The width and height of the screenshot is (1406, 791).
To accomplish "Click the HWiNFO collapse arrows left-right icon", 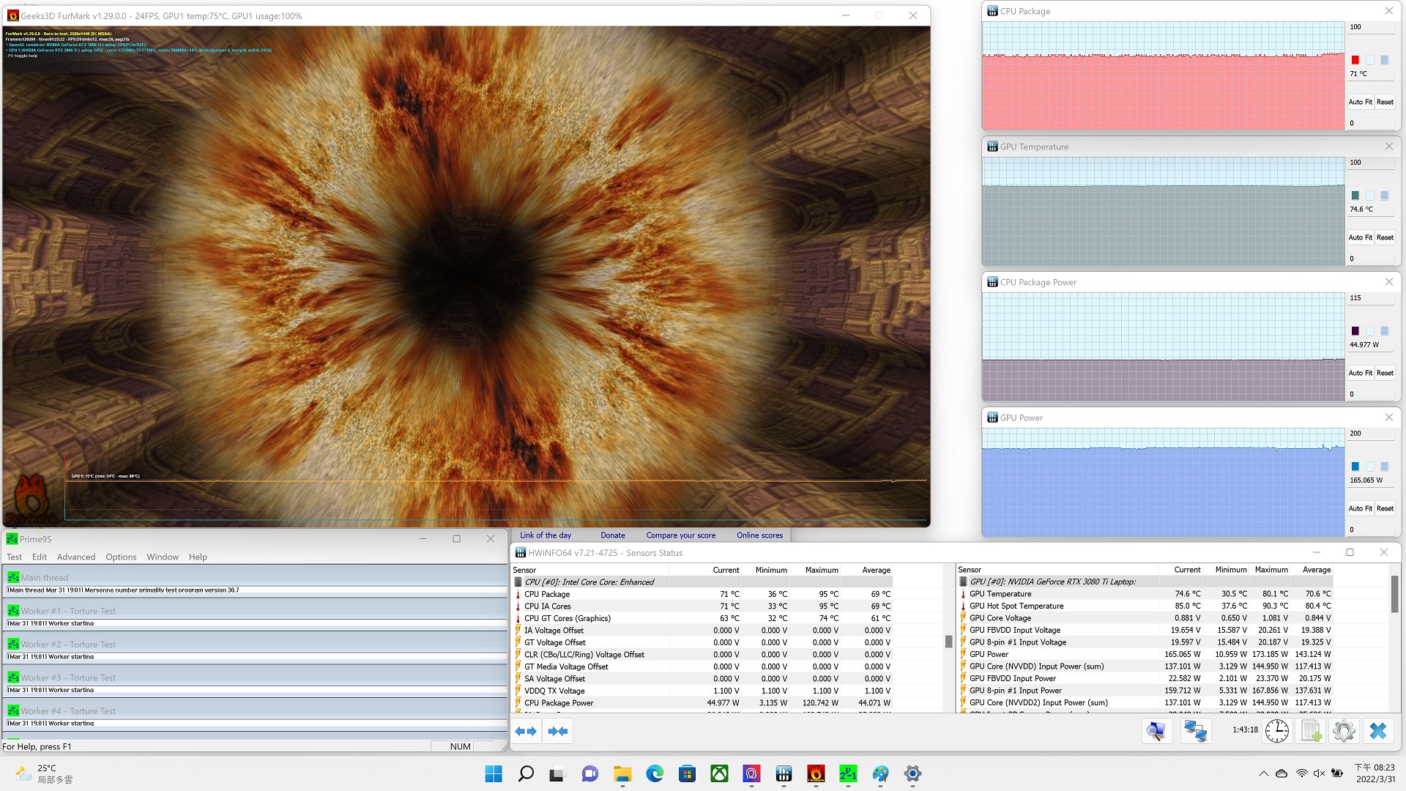I will click(526, 731).
